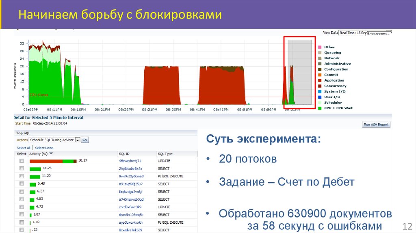Tick the checkbox for the 11.20 activity row

tap(22, 176)
